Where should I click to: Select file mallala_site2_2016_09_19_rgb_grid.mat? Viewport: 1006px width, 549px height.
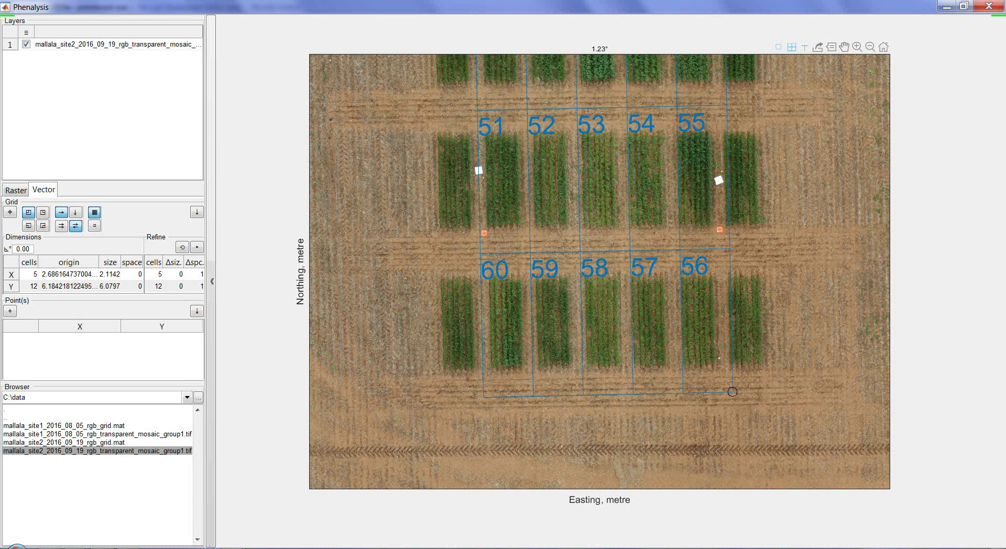pos(64,443)
